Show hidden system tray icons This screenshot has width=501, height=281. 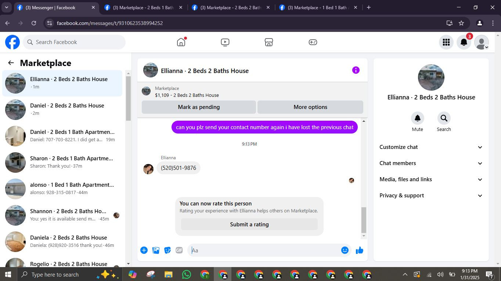pos(405,274)
